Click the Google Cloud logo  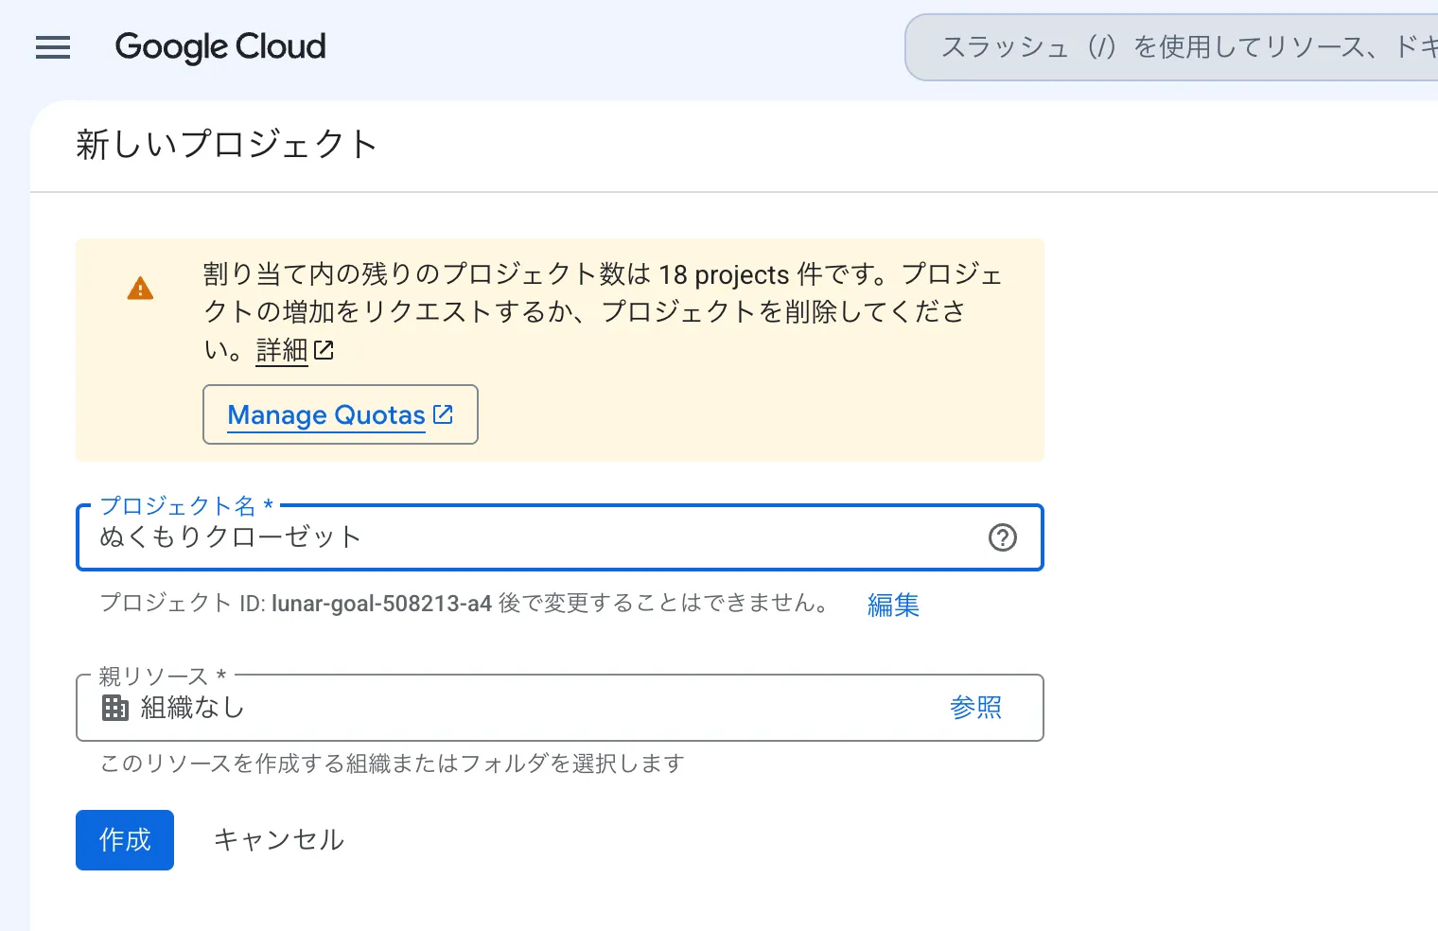[x=220, y=46]
